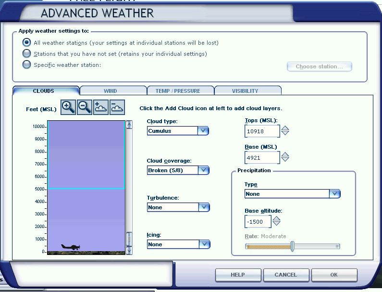This screenshot has height=292, width=382.
Task: Click the Cancel button
Action: click(x=286, y=275)
